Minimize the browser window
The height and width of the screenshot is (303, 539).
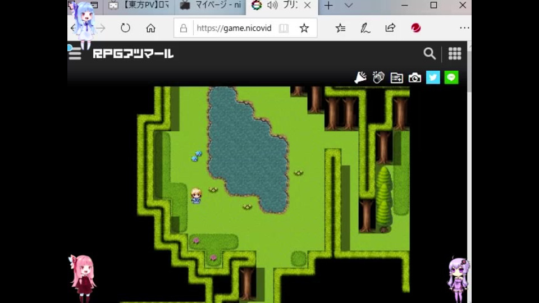(x=405, y=6)
